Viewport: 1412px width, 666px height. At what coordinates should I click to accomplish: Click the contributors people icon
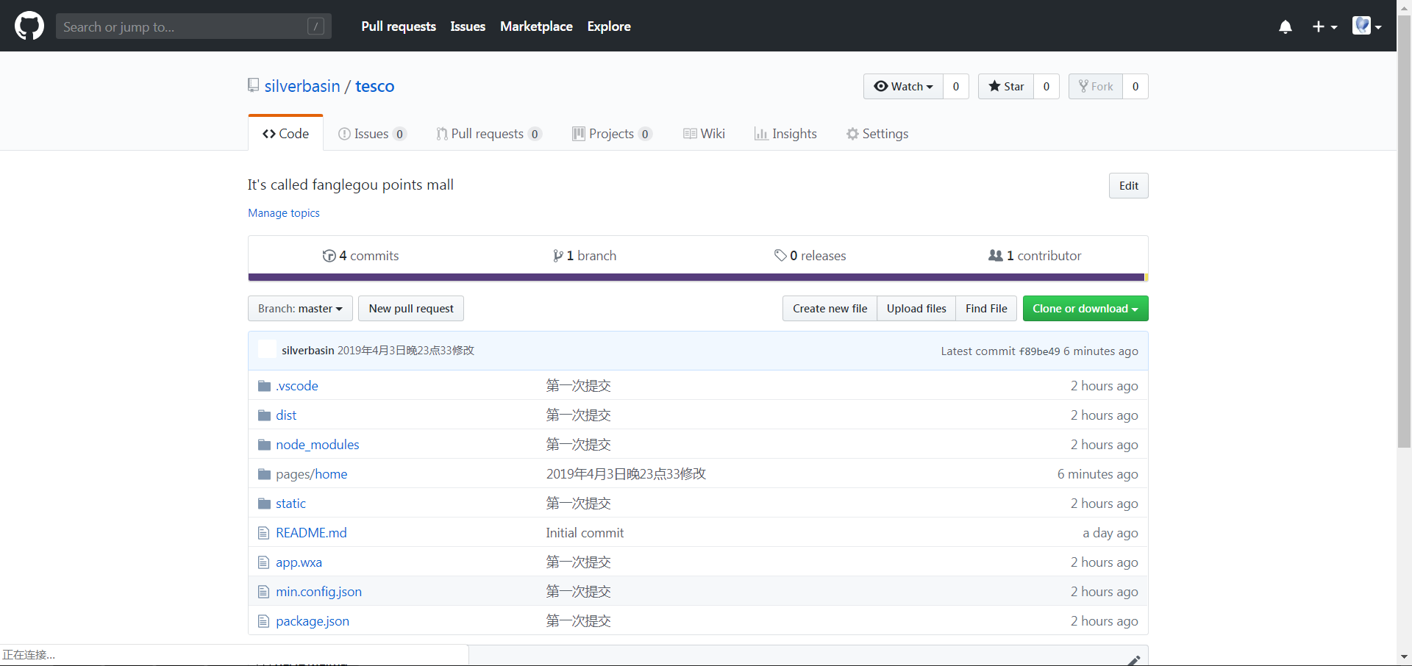(x=996, y=256)
